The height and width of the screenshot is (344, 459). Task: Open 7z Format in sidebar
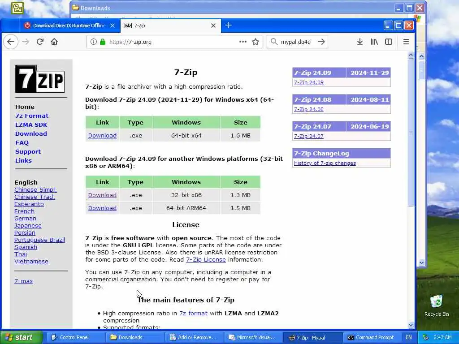(x=32, y=116)
